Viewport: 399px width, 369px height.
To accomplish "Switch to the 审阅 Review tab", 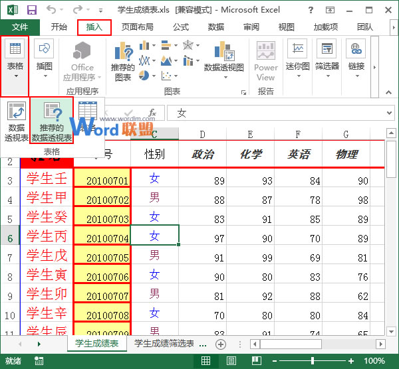I will [x=251, y=27].
